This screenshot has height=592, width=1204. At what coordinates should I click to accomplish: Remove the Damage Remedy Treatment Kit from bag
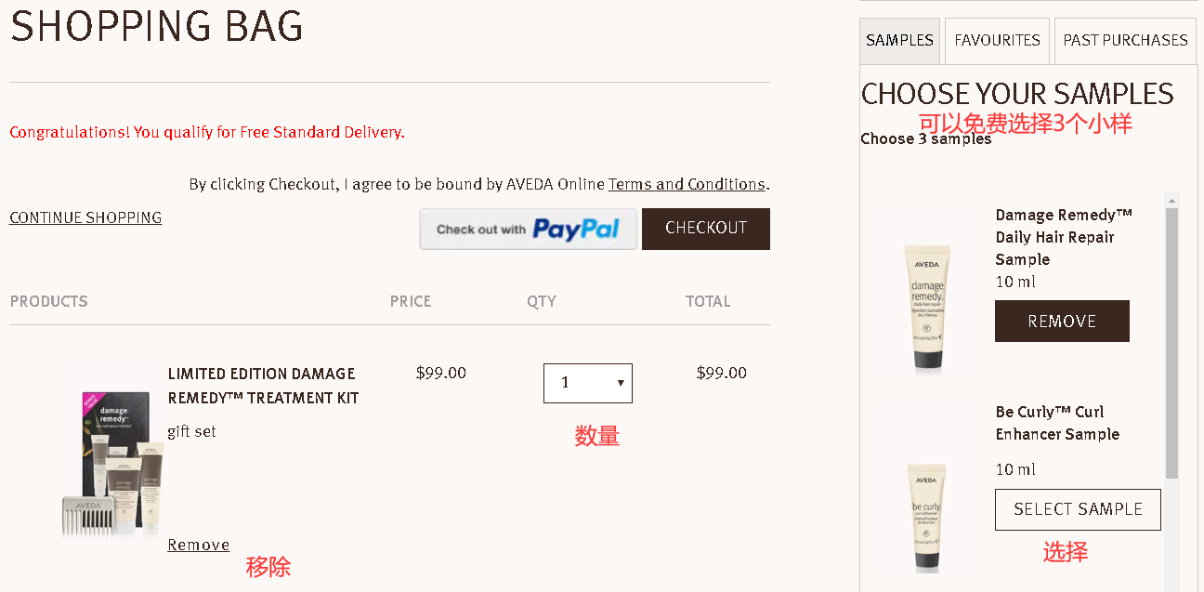coord(198,545)
